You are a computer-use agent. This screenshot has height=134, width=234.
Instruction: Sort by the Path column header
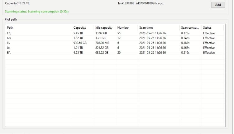point(39,28)
